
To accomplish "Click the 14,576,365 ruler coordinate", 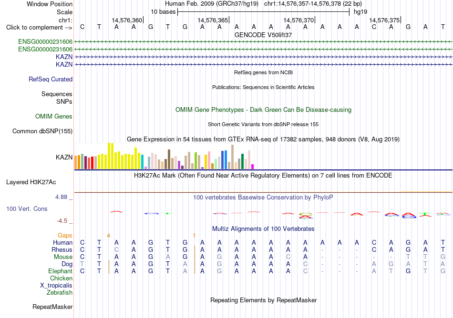I will pyautogui.click(x=213, y=20).
